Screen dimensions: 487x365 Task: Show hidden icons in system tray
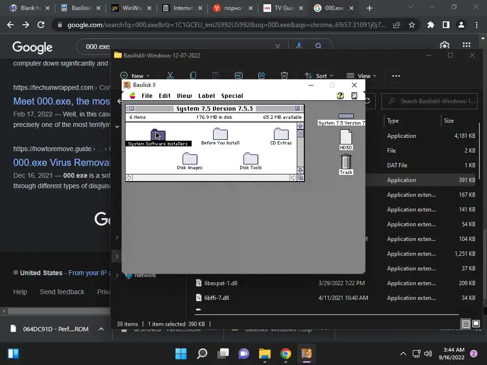pyautogui.click(x=403, y=354)
